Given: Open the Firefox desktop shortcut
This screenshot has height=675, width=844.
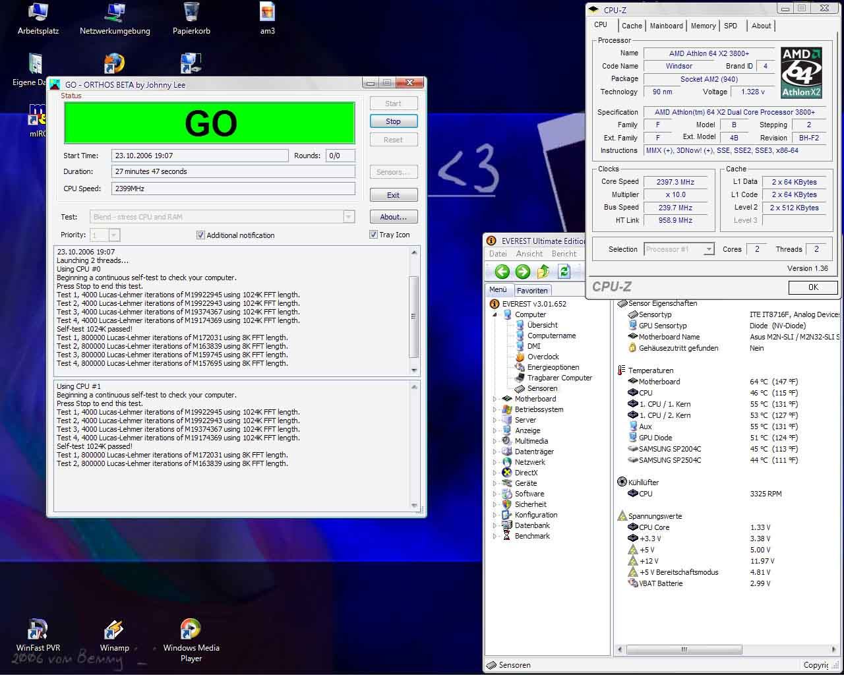Looking at the screenshot, I should (x=114, y=63).
